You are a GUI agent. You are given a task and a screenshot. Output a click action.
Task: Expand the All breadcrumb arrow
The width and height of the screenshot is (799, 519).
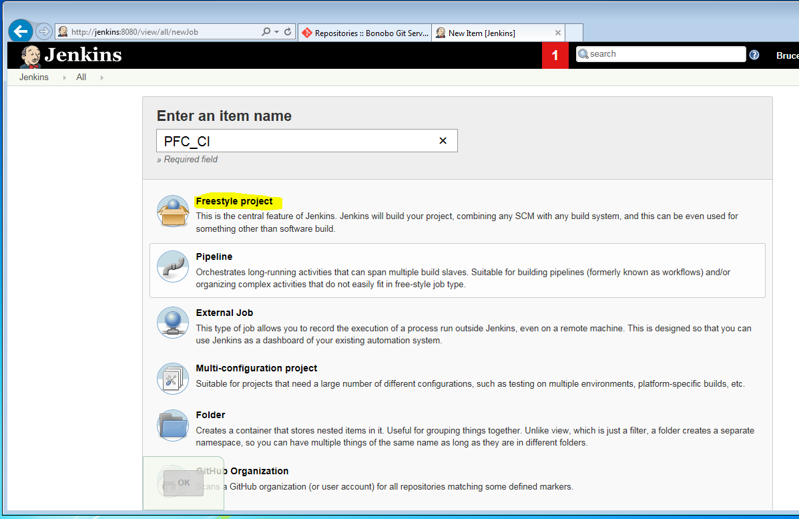[x=102, y=77]
